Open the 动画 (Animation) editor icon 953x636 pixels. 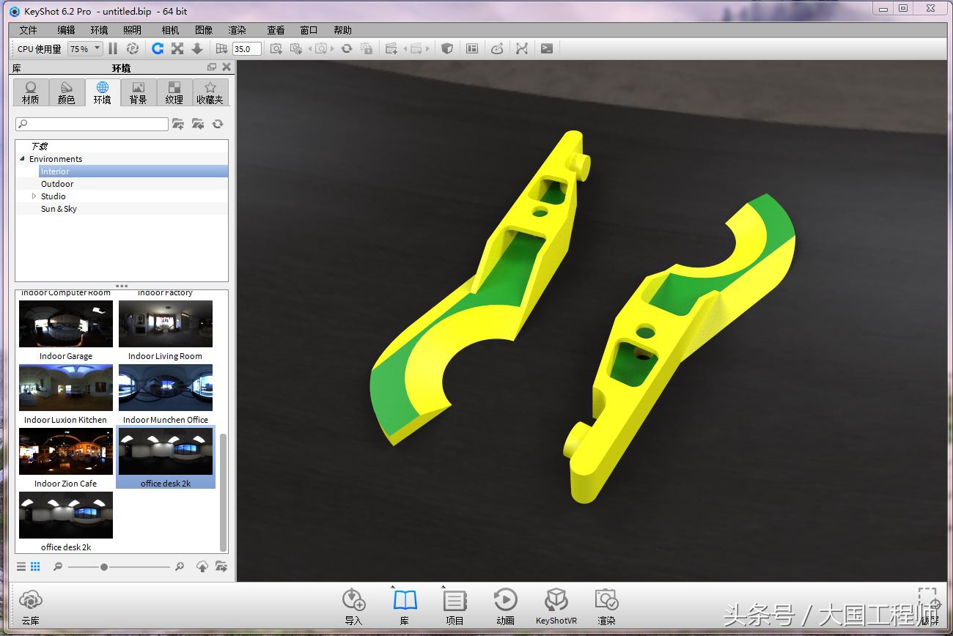coord(506,601)
